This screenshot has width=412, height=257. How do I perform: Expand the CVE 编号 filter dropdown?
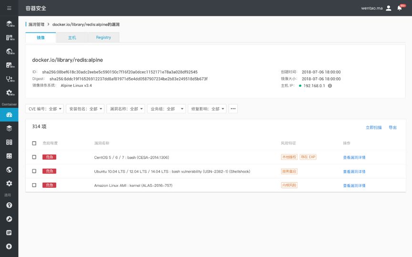pos(44,109)
